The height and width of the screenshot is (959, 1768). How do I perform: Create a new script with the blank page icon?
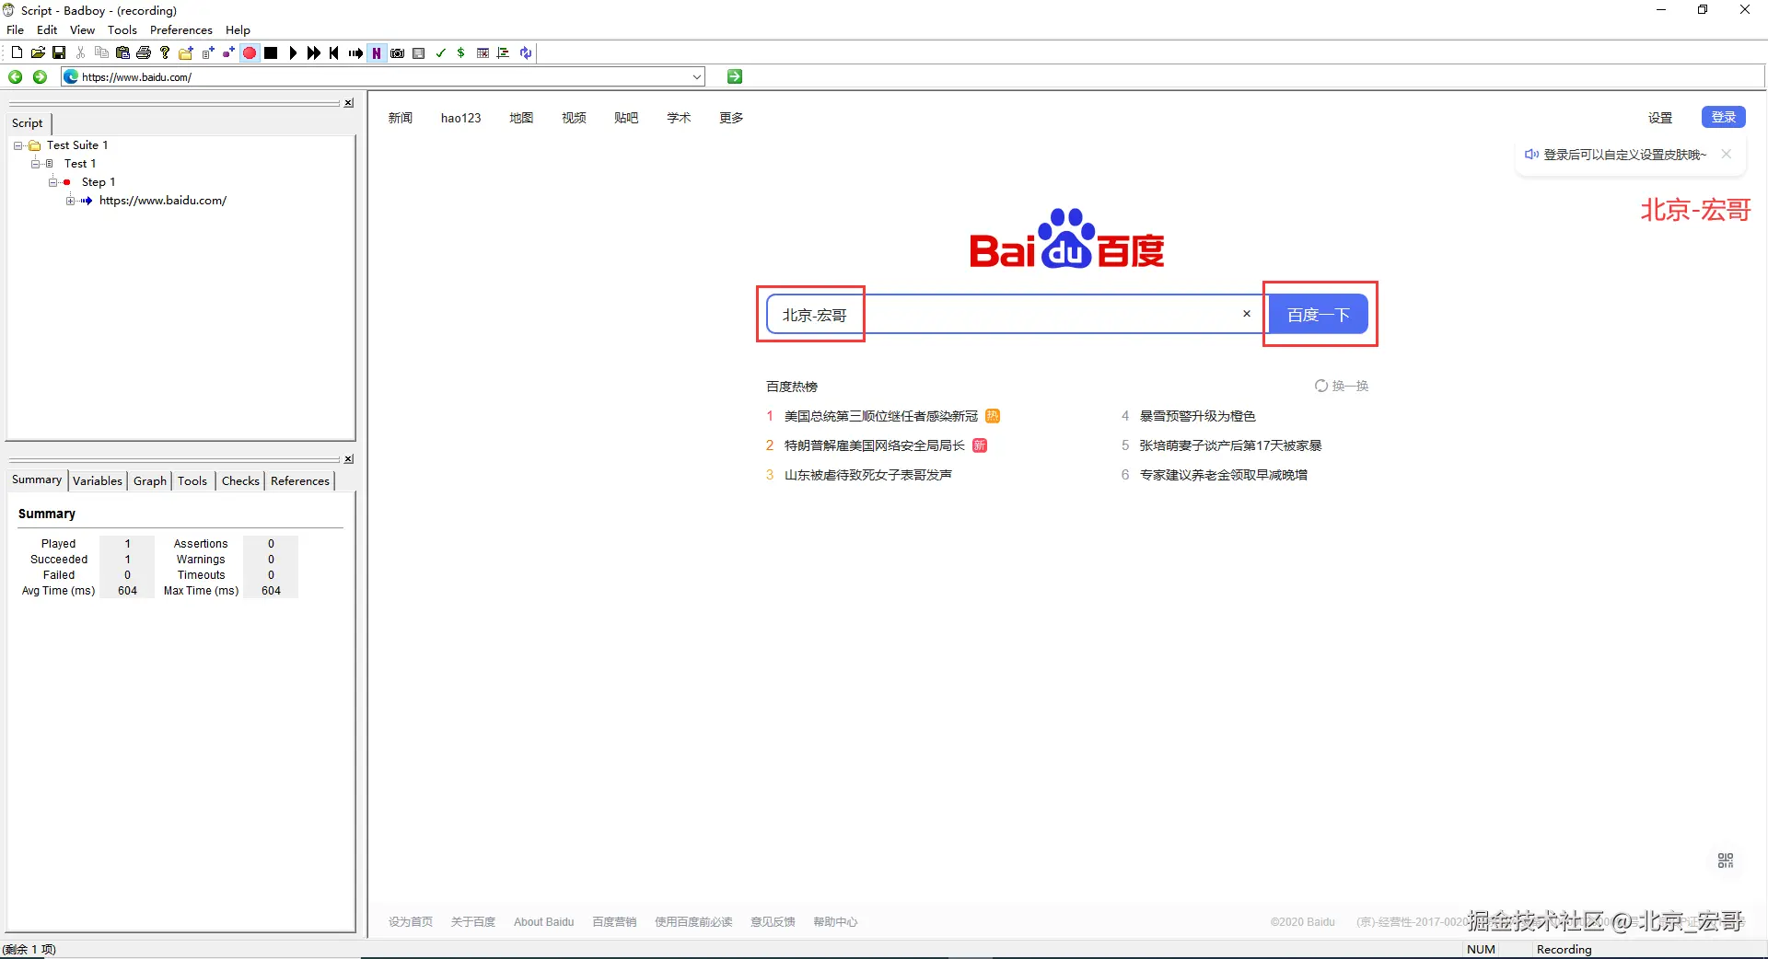pyautogui.click(x=17, y=52)
